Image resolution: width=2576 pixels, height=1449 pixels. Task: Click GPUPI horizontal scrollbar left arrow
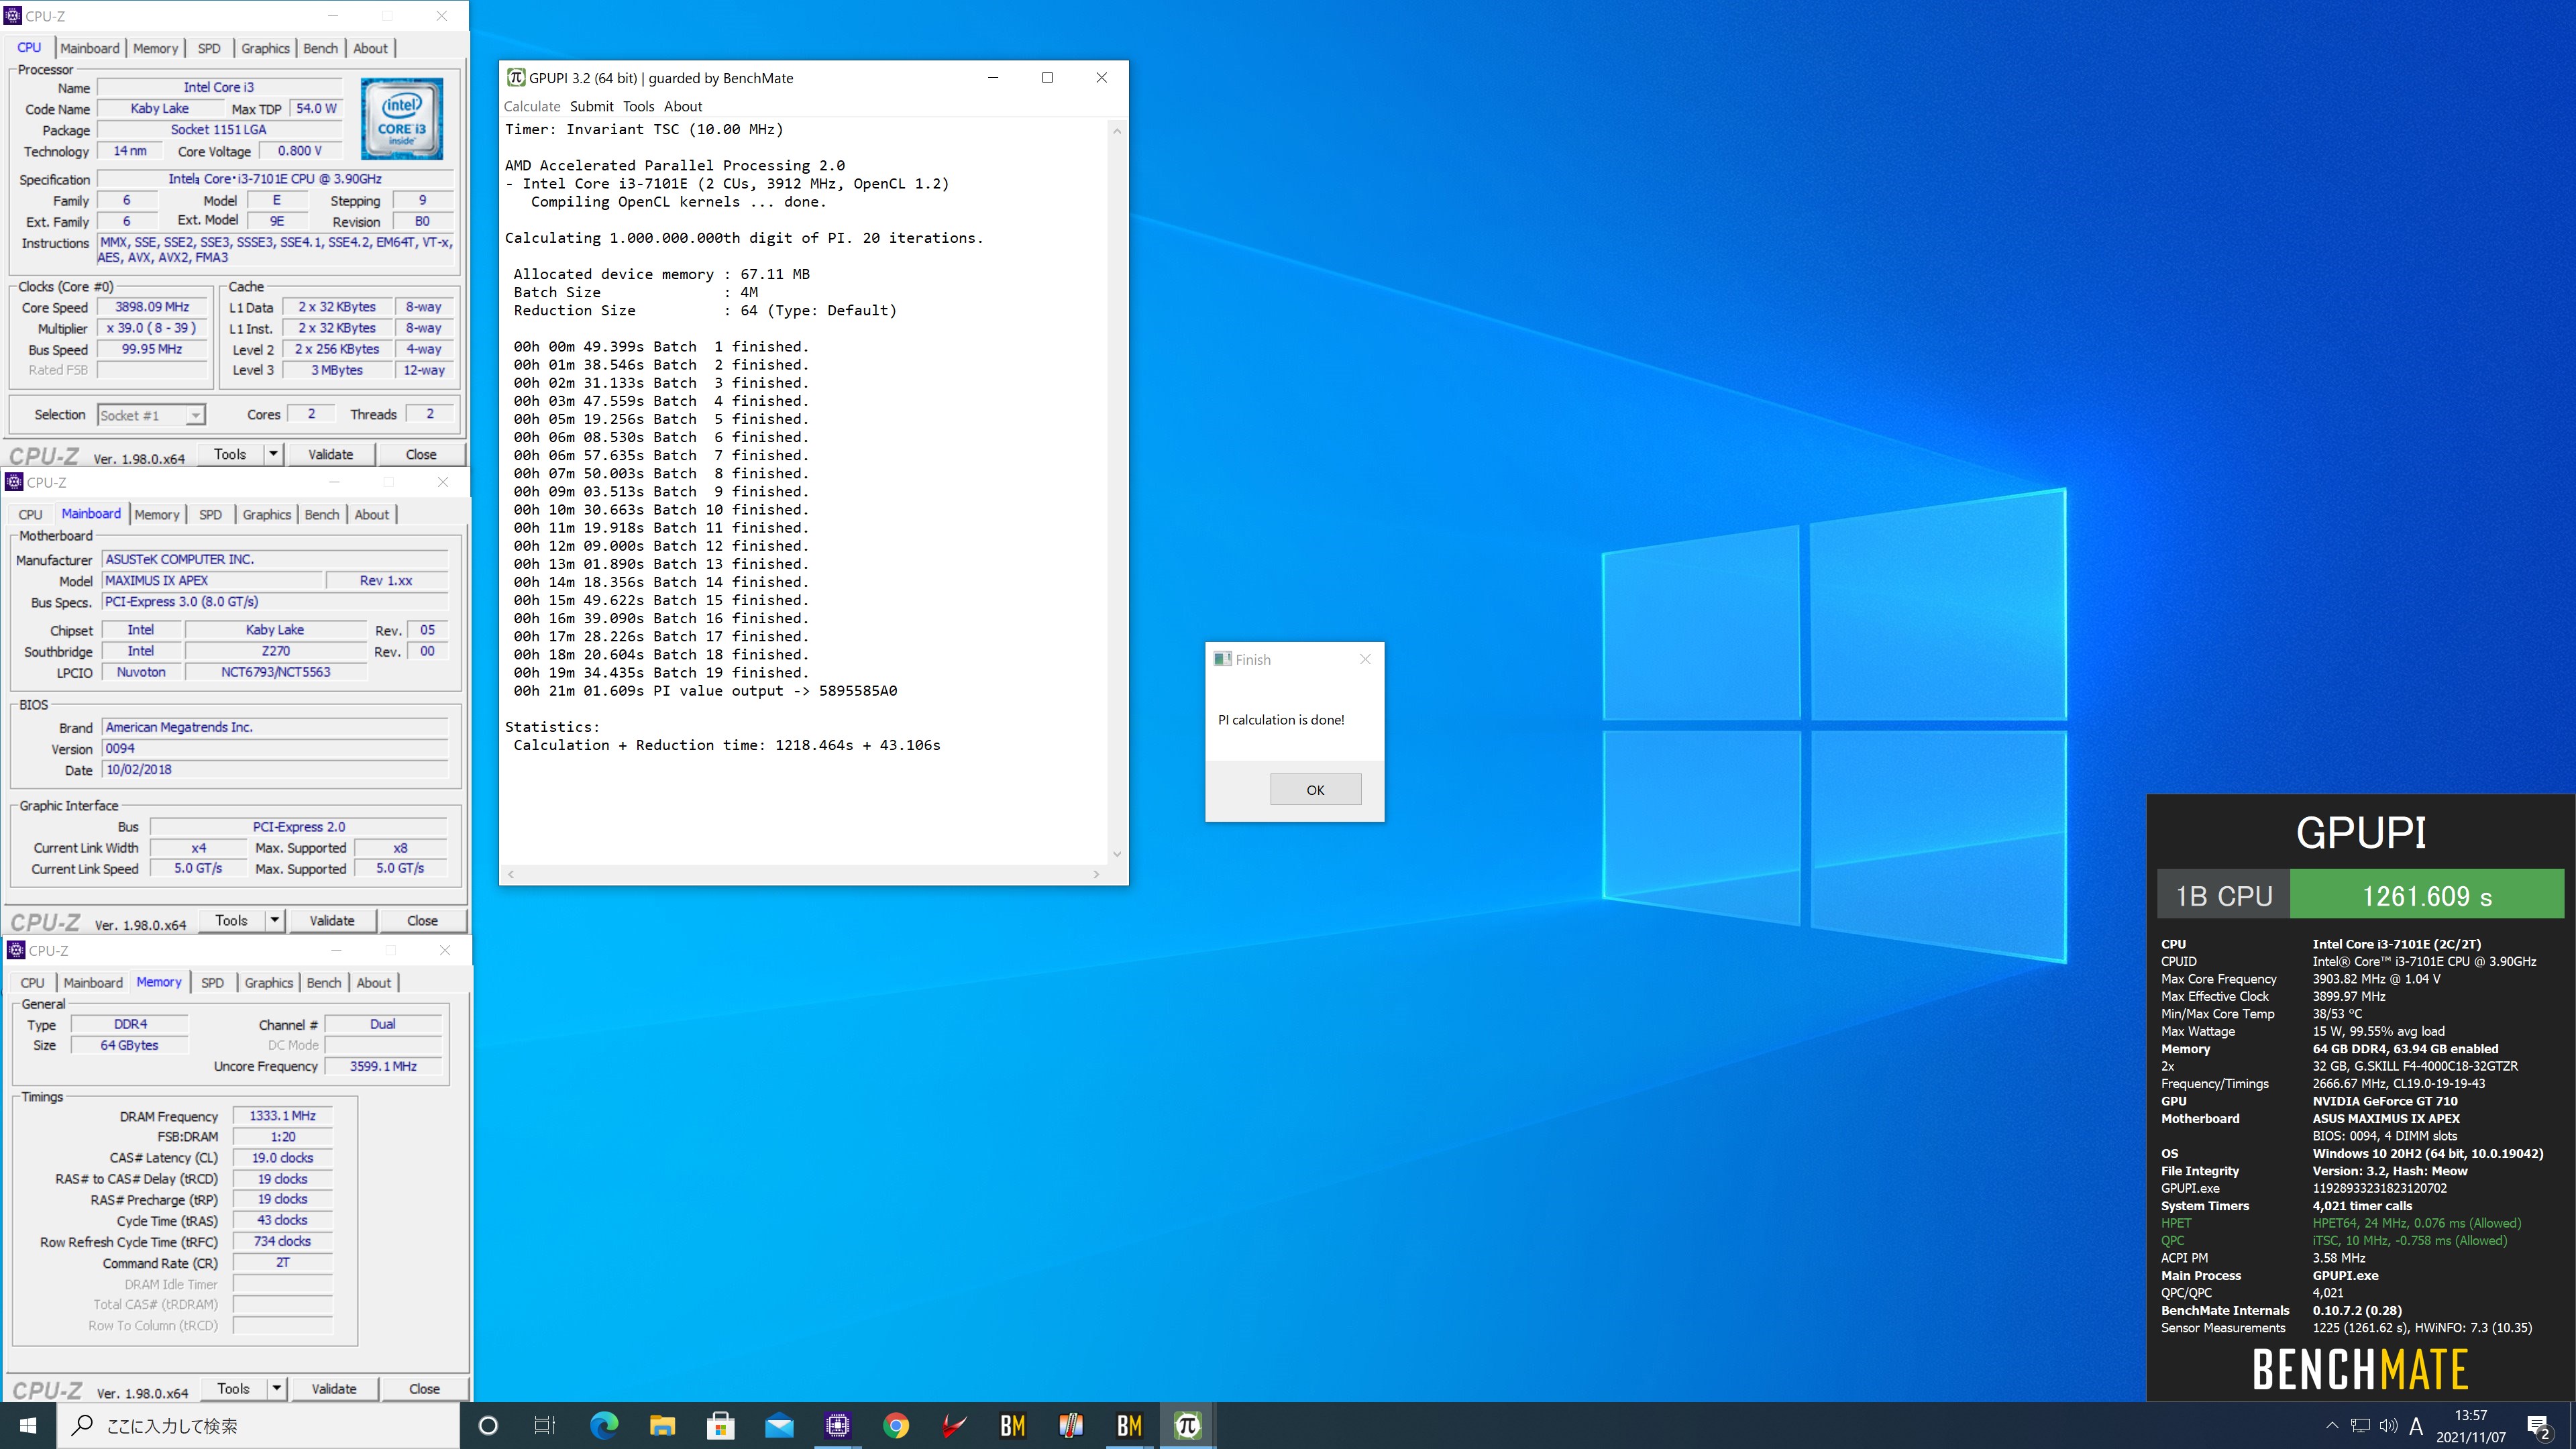[x=511, y=874]
